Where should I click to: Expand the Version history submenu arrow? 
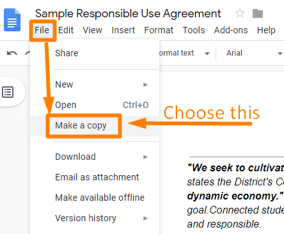pos(145,218)
